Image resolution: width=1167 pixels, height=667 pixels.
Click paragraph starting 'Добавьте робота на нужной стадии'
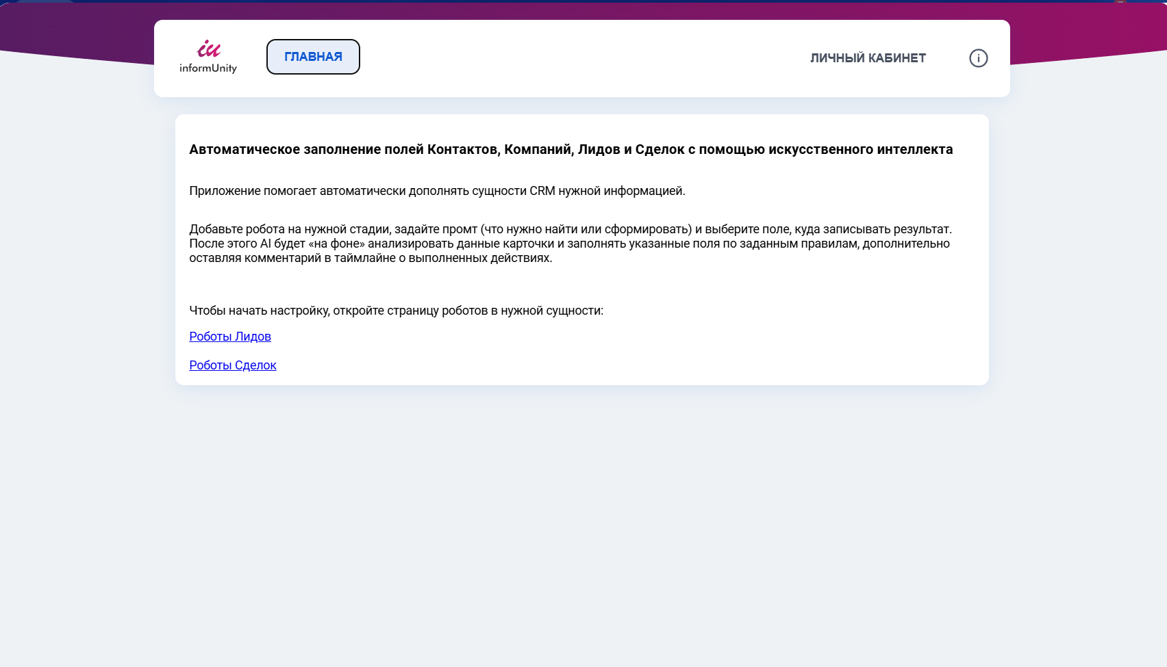[x=570, y=244]
